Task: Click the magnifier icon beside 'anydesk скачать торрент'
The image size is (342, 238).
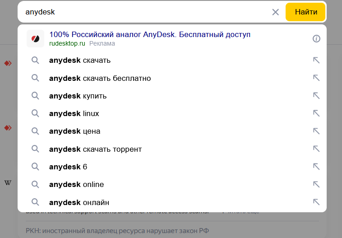Action: pos(35,149)
